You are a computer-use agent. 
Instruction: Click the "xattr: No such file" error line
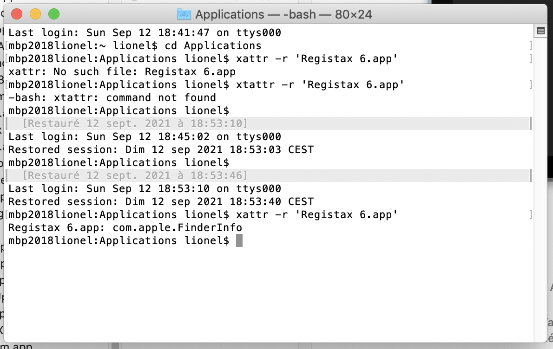point(122,72)
